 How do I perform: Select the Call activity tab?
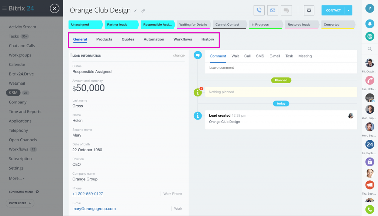point(247,56)
